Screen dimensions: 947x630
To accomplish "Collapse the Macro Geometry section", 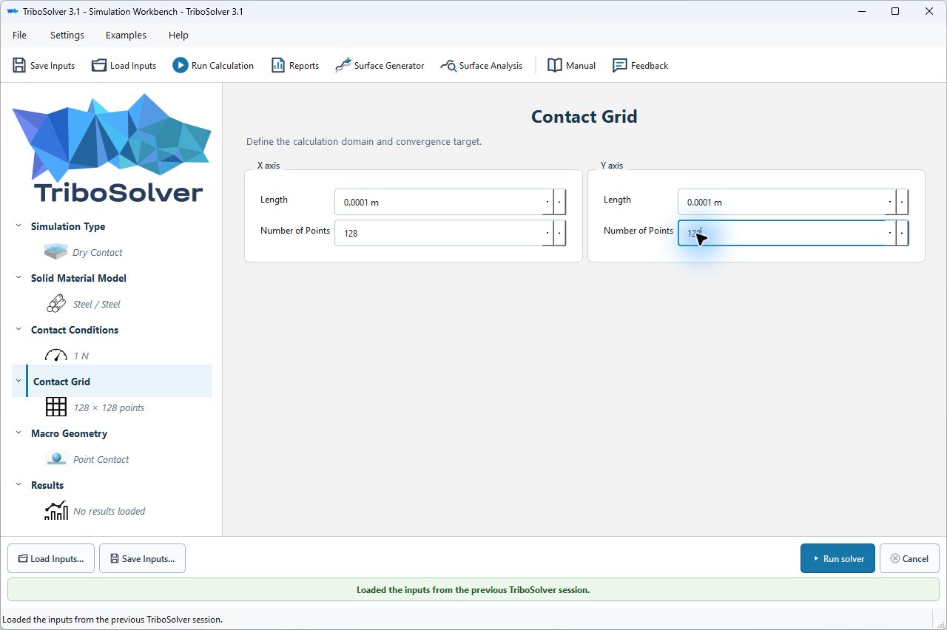I will click(18, 433).
